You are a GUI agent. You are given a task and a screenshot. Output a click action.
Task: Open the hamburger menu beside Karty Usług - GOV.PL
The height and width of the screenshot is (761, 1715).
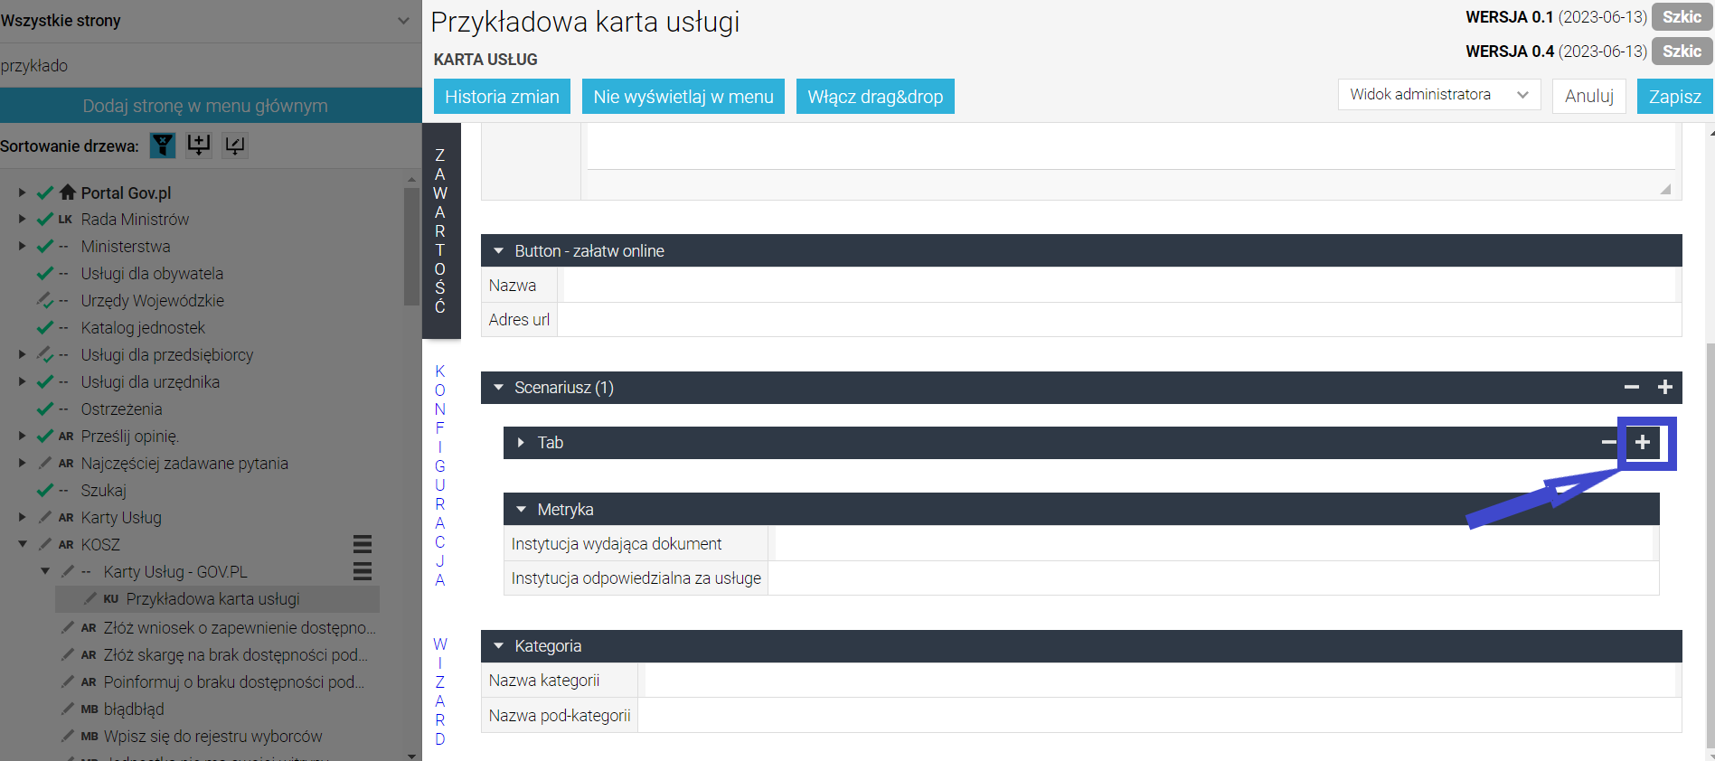[363, 571]
